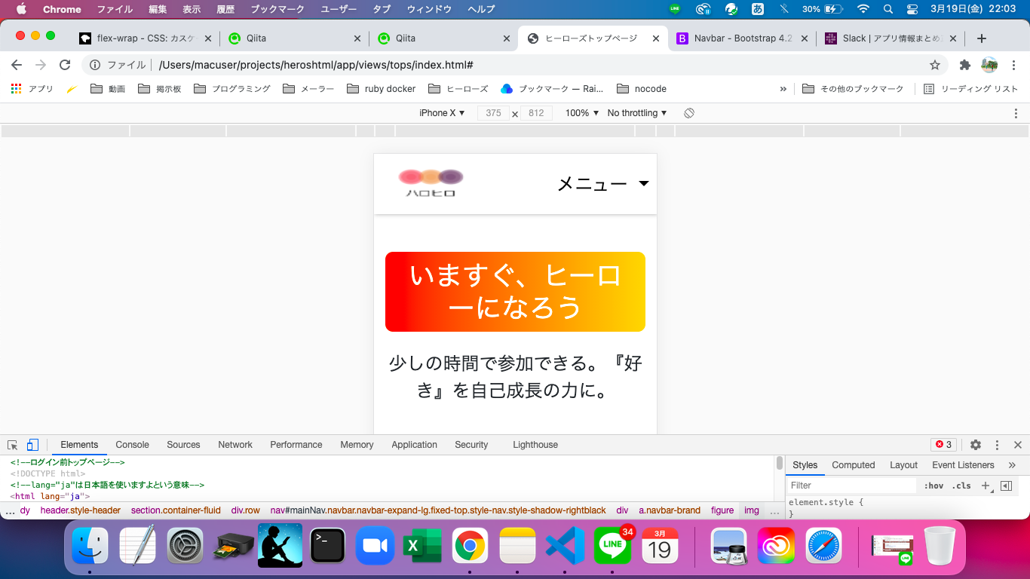
Task: Add a new style rule with the plus icon
Action: (x=986, y=486)
